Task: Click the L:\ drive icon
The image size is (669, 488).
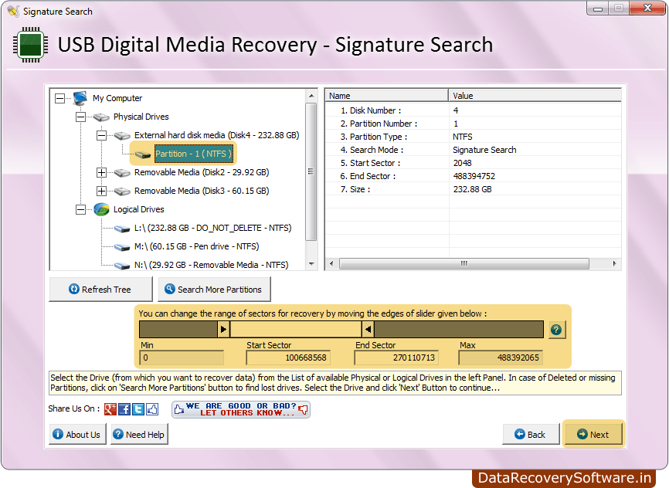Action: pyautogui.click(x=122, y=229)
